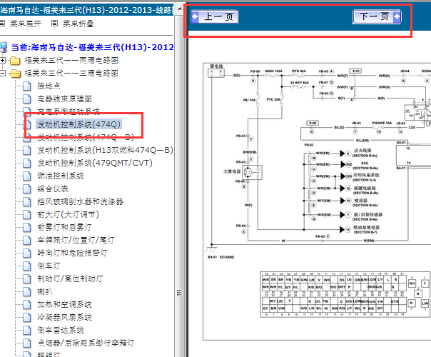Open folder icon of 两厢电路图
431x357 pixels.
pos(16,60)
